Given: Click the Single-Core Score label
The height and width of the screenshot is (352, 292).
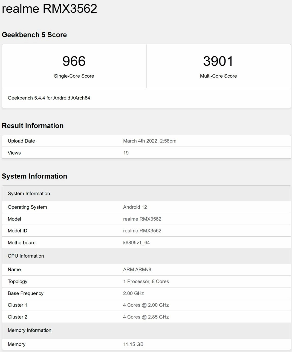Looking at the screenshot, I should click(74, 76).
